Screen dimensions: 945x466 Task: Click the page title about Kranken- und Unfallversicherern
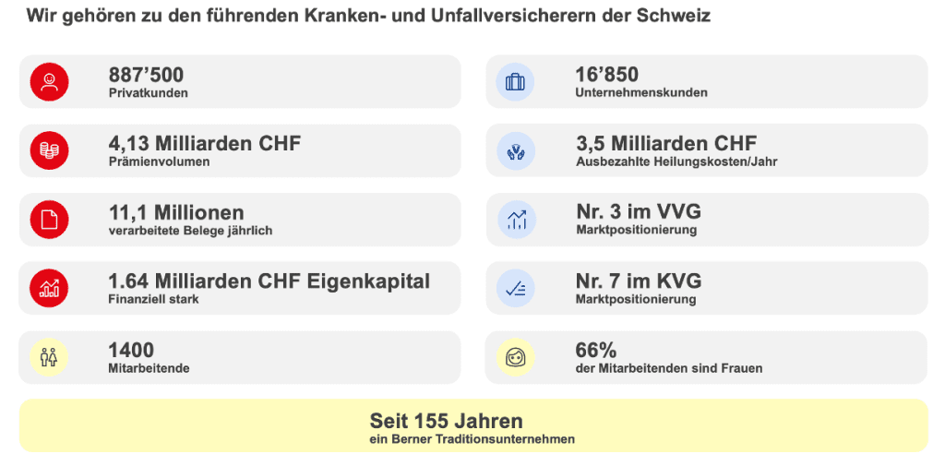(x=367, y=17)
